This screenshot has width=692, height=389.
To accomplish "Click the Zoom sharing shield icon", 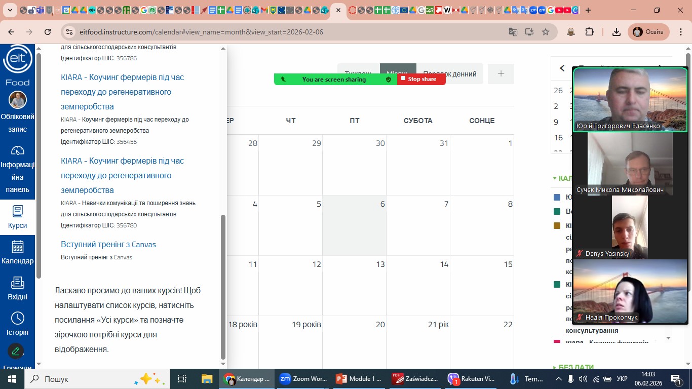I will click(x=389, y=80).
